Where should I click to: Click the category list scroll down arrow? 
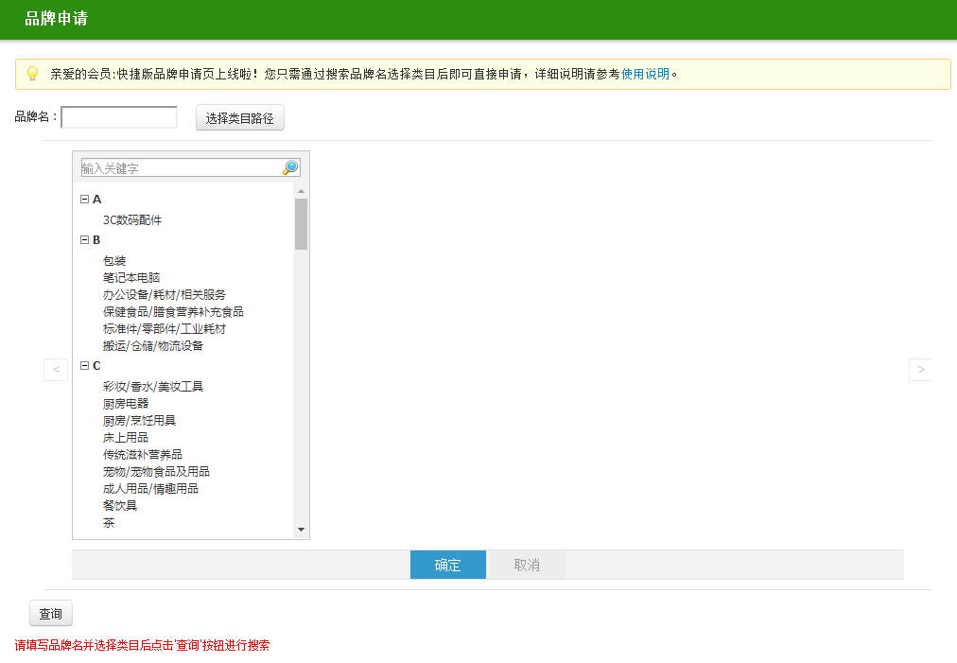click(301, 530)
